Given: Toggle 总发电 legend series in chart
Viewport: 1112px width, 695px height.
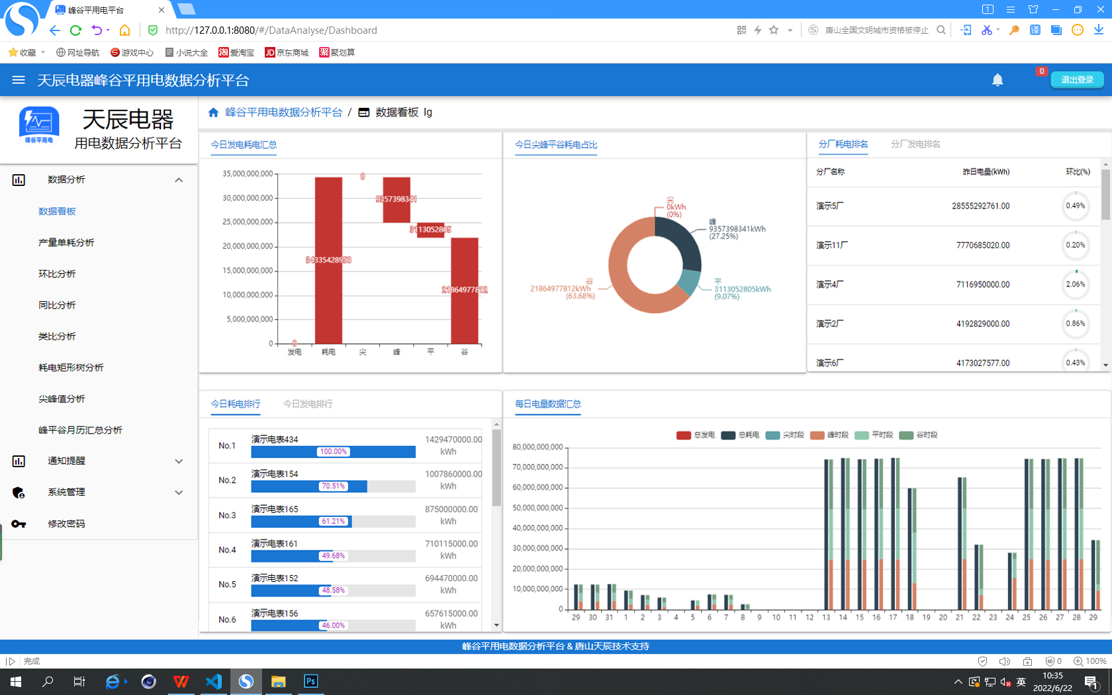Looking at the screenshot, I should [695, 435].
